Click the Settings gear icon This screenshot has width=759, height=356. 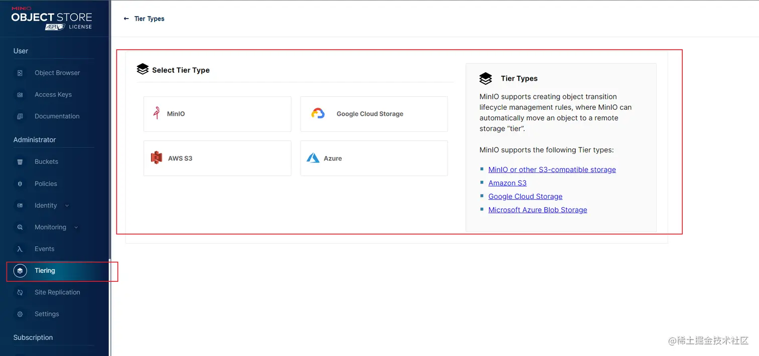pos(20,314)
